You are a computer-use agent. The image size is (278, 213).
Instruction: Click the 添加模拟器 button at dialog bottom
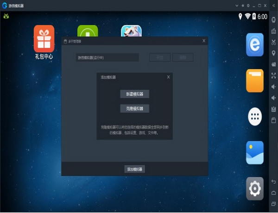(134, 169)
